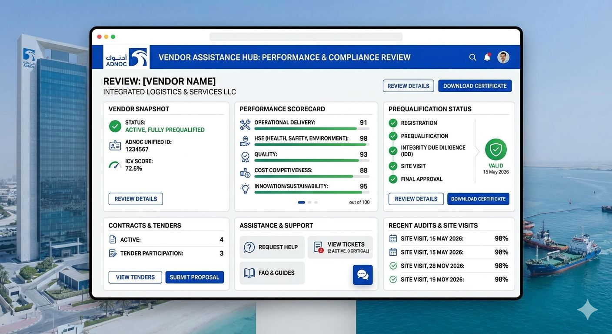Click the ADNOC logo in header

pyautogui.click(x=126, y=57)
